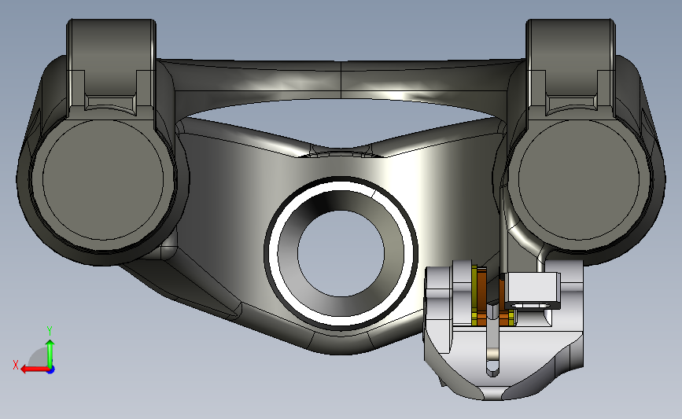Click the blue Z axis dot on triad
This screenshot has width=682, height=419.
point(51,370)
